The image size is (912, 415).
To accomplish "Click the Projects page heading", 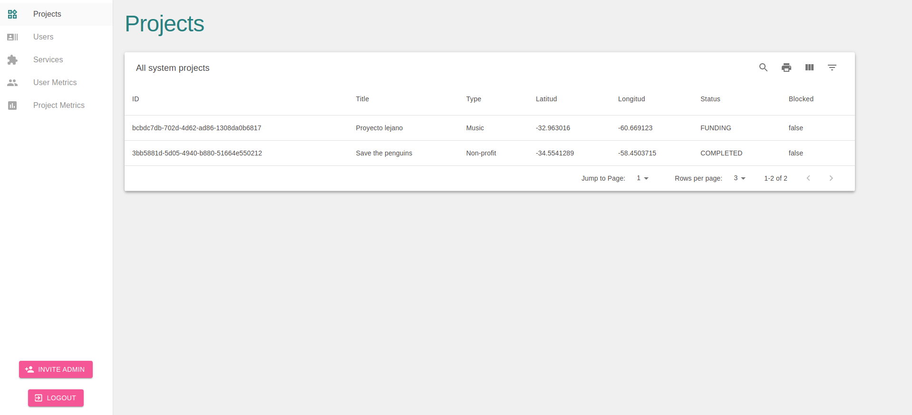I will pos(165,24).
